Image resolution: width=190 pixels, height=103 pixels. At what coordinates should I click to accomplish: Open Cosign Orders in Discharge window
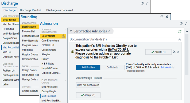point(10,38)
